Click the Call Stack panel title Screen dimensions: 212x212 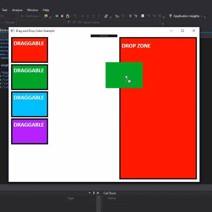coord(110,193)
